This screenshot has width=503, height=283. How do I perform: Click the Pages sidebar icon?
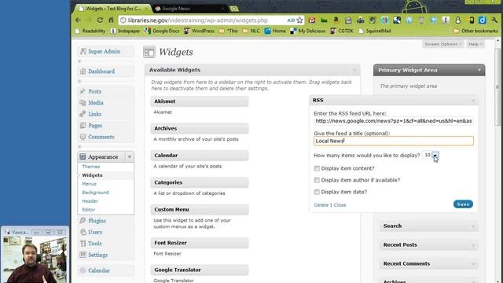pos(83,126)
